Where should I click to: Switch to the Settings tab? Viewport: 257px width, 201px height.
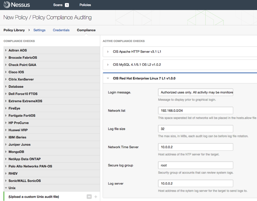click(x=39, y=30)
